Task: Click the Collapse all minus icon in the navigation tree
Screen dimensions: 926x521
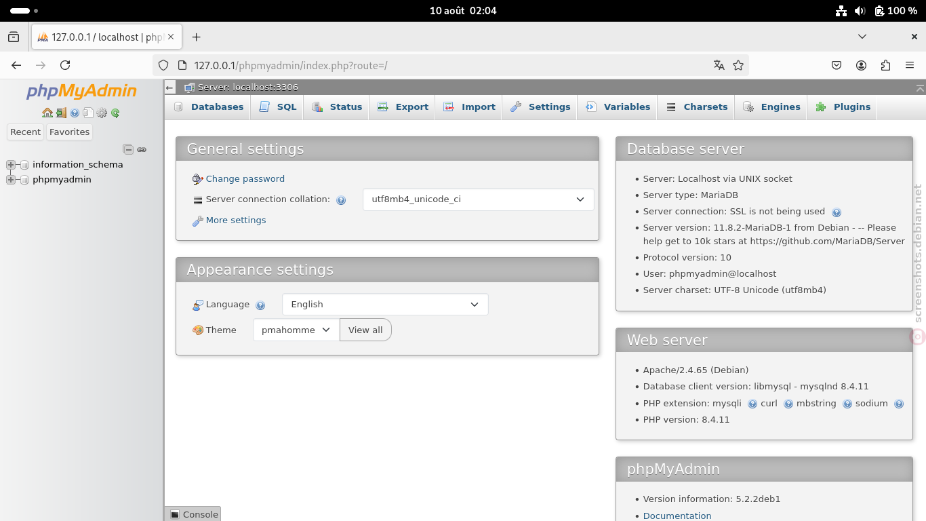Action: click(128, 149)
